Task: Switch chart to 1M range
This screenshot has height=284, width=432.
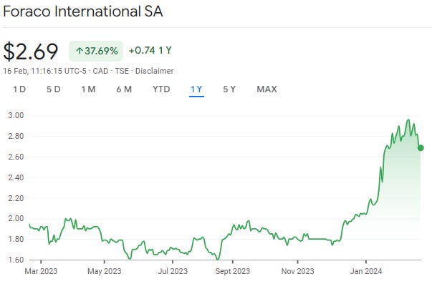Action: pos(88,89)
